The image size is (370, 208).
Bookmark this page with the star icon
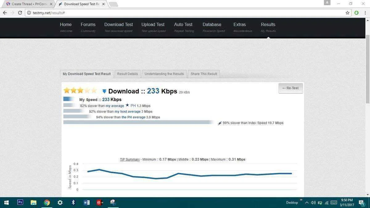[x=347, y=13]
